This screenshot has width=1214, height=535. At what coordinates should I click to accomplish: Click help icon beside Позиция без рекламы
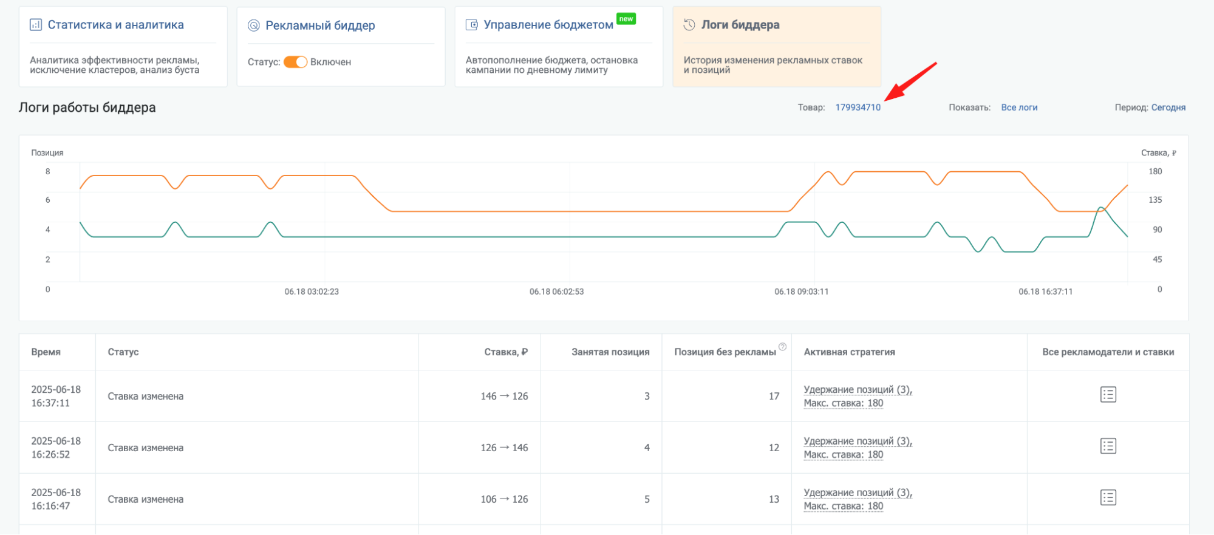click(x=783, y=347)
